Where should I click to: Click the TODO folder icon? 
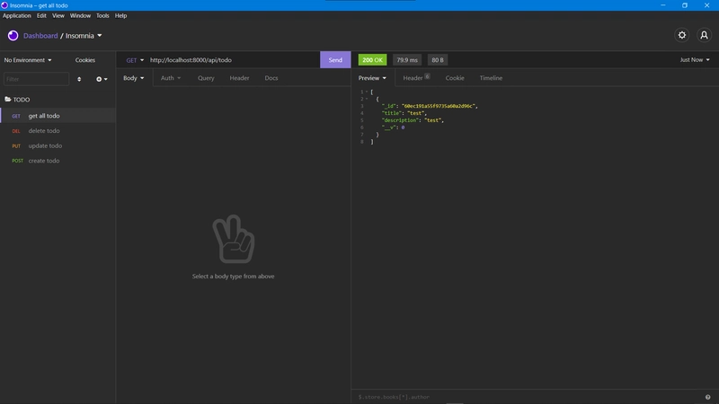click(x=8, y=99)
